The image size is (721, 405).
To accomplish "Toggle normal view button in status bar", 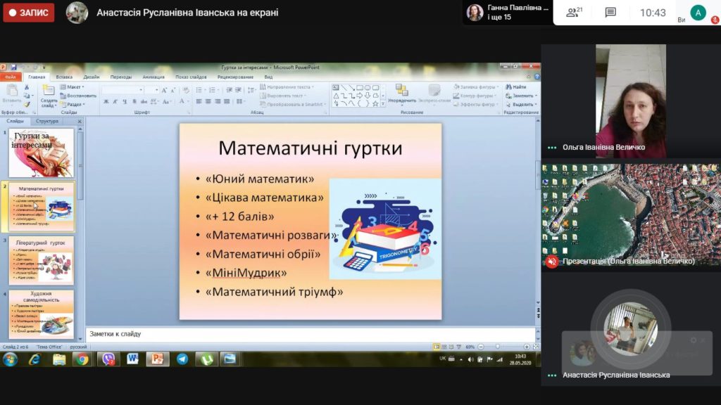I will pyautogui.click(x=437, y=347).
